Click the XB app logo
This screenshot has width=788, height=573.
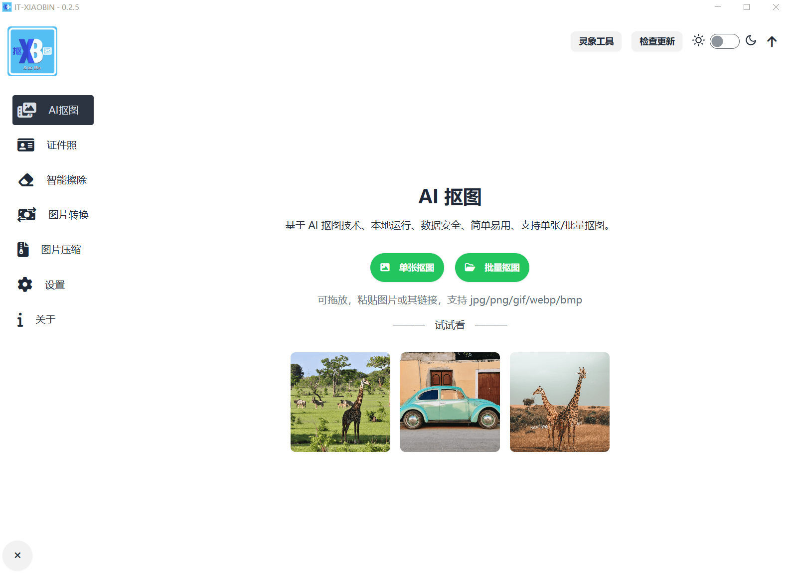[32, 51]
